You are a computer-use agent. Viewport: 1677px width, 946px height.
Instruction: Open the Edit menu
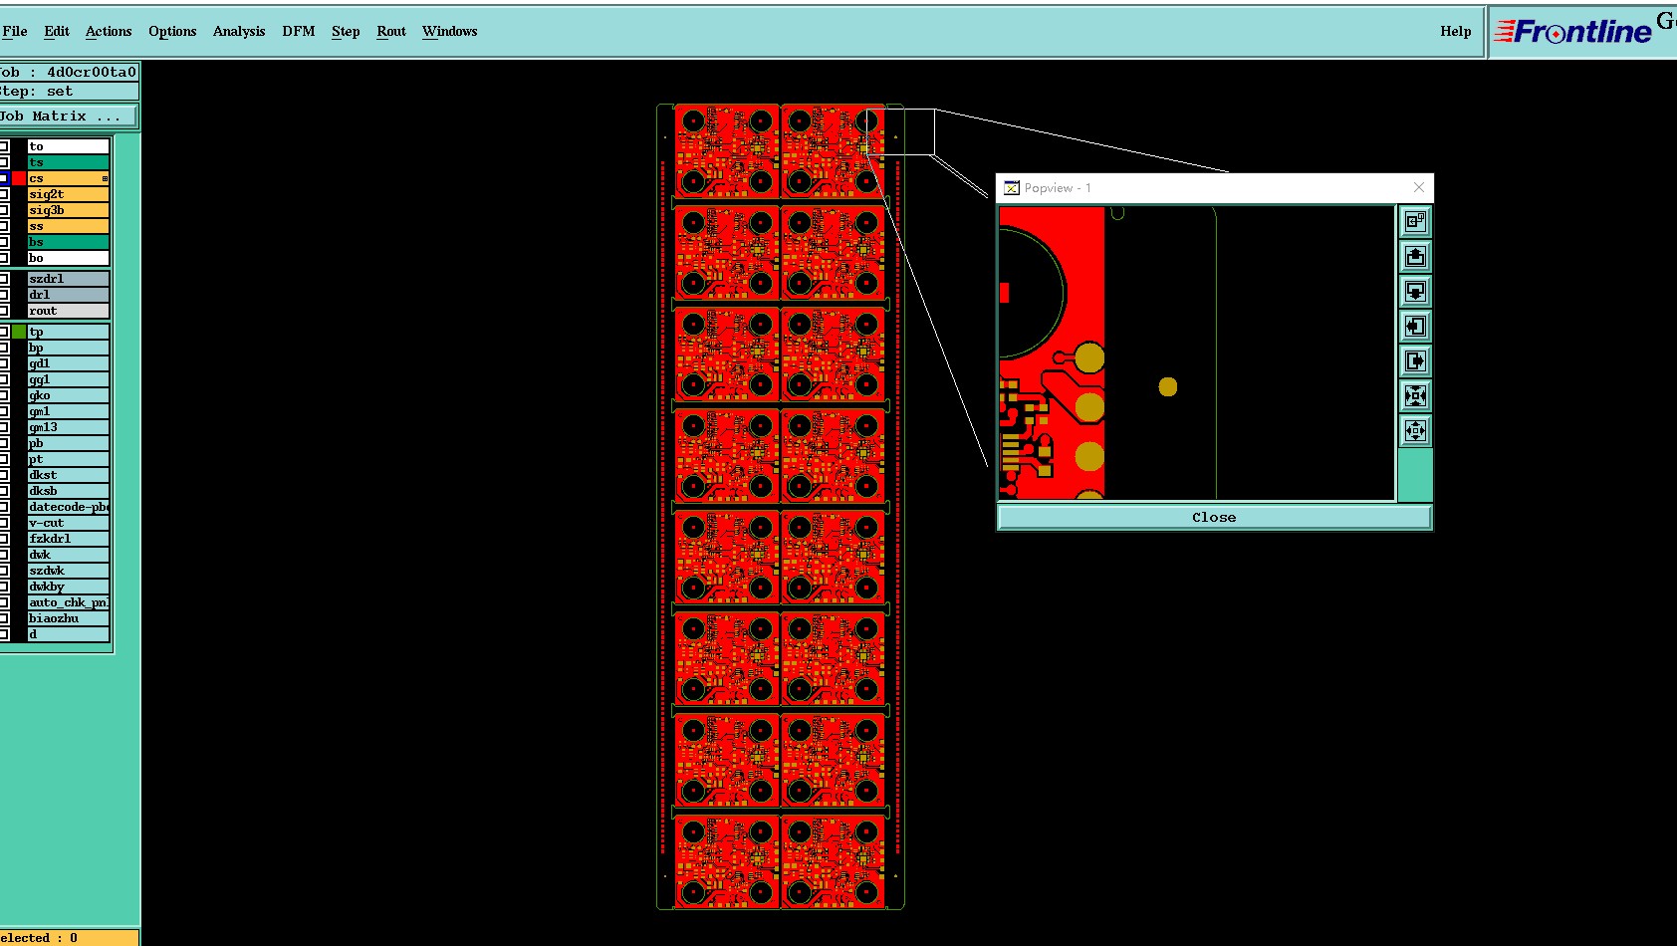tap(57, 31)
